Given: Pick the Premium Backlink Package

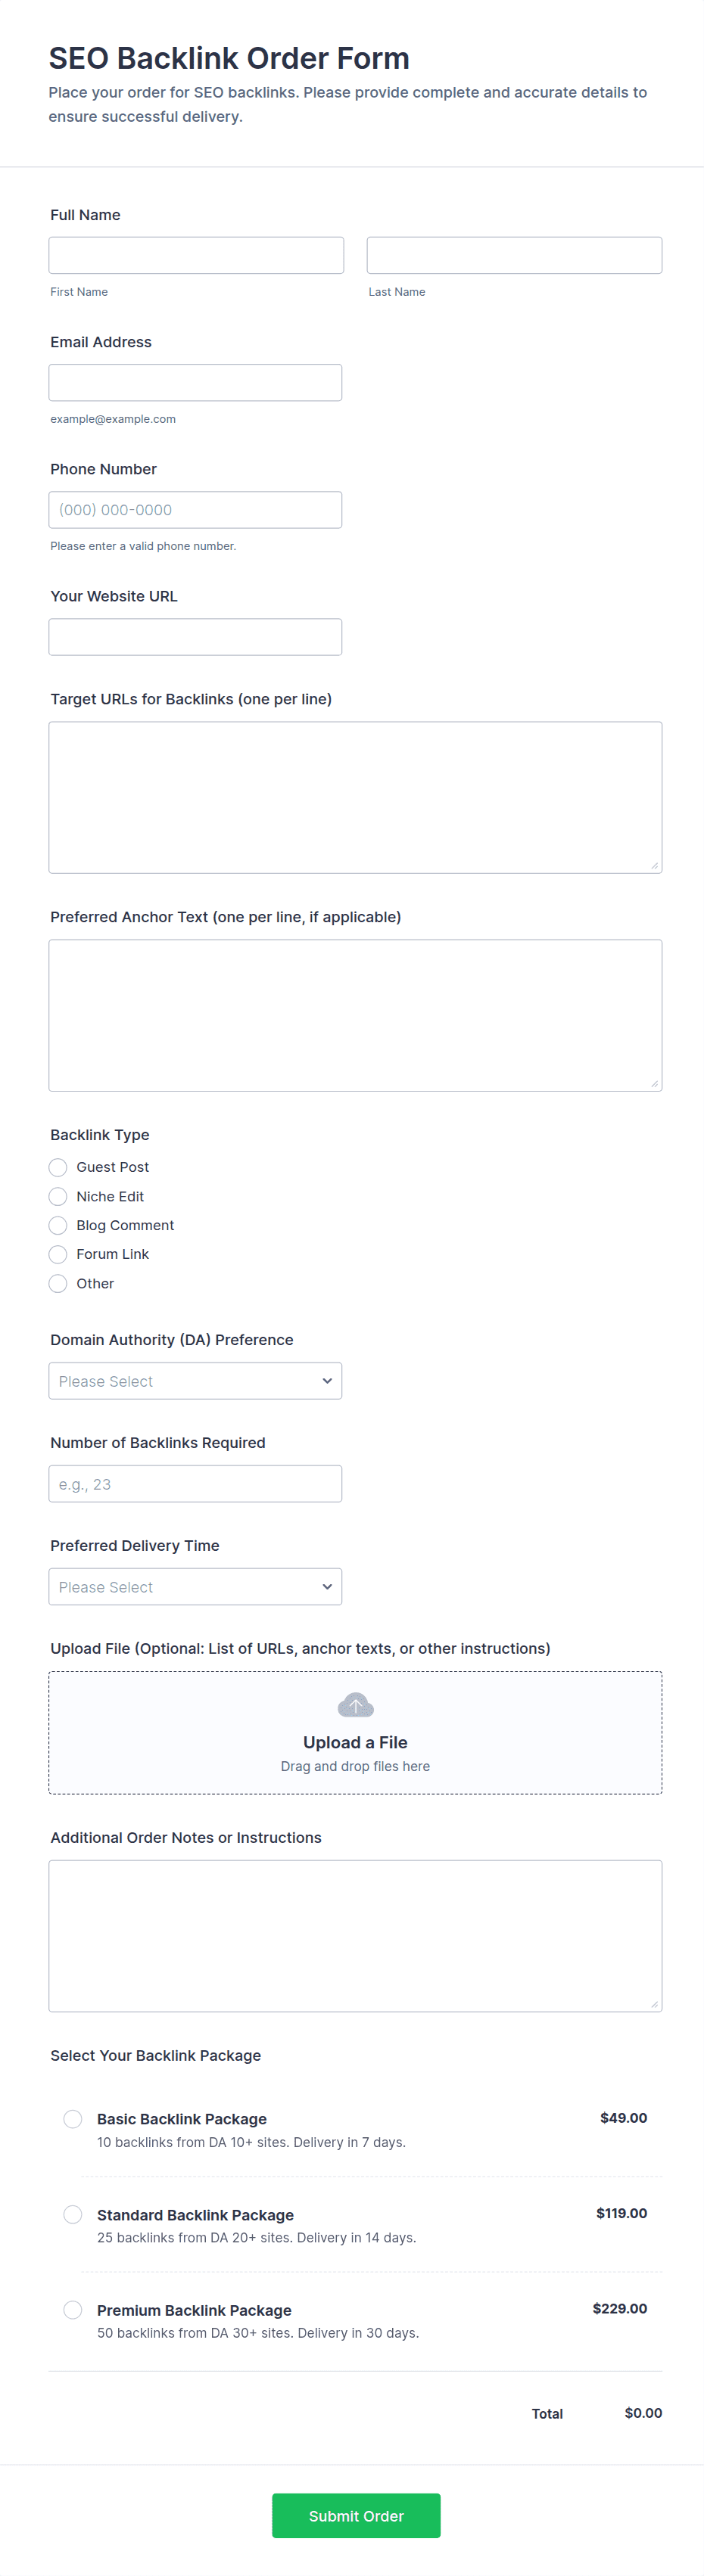Looking at the screenshot, I should [x=73, y=2310].
